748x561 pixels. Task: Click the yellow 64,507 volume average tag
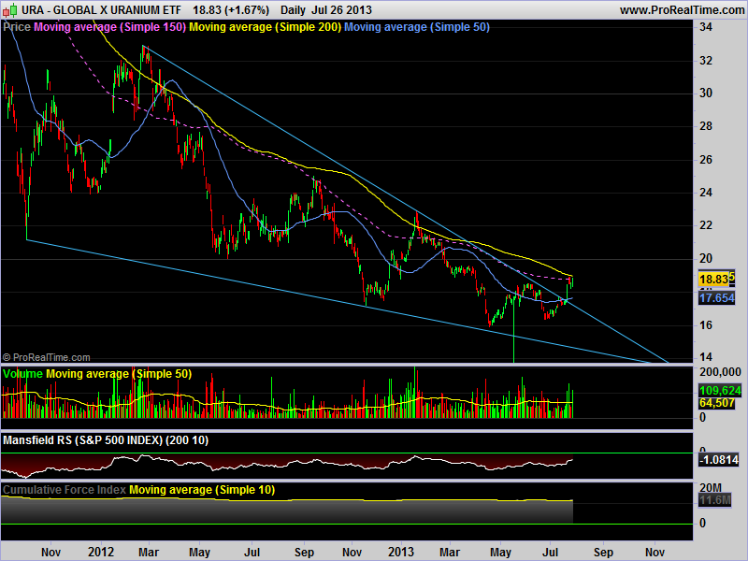pos(717,403)
